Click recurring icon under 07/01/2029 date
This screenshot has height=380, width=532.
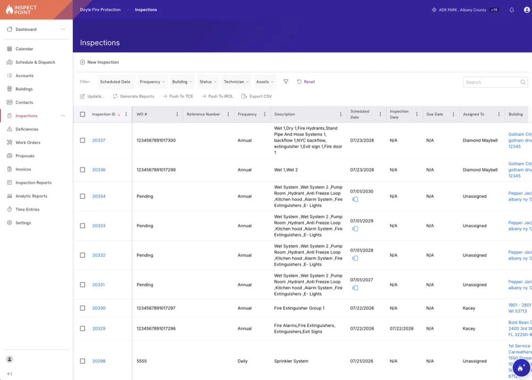(355, 229)
